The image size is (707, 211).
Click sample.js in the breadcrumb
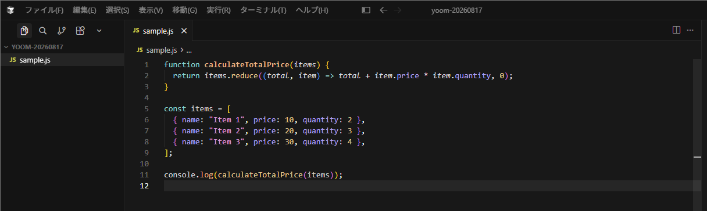tap(162, 50)
